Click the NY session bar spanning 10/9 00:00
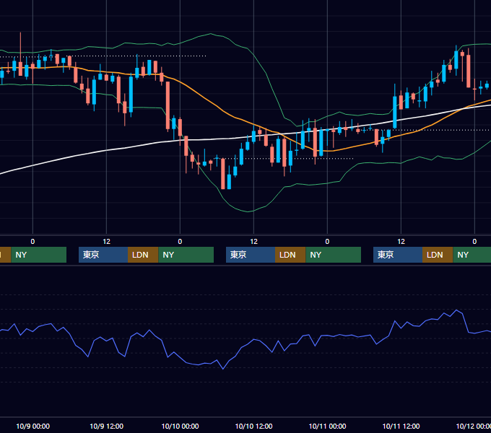Viewport: 491px width, 433px height. click(39, 255)
